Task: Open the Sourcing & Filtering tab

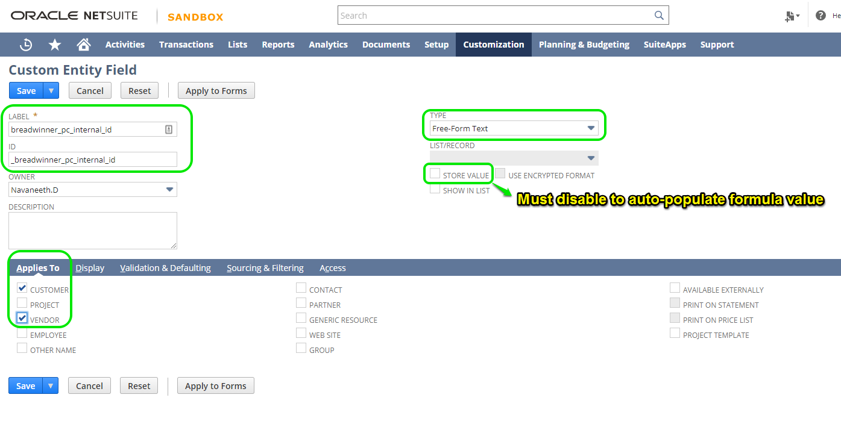Action: click(265, 268)
